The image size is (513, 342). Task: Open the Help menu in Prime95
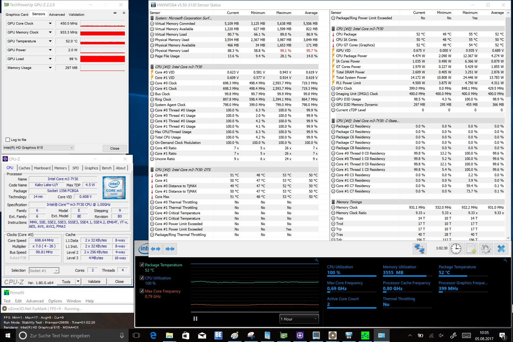coord(89,301)
